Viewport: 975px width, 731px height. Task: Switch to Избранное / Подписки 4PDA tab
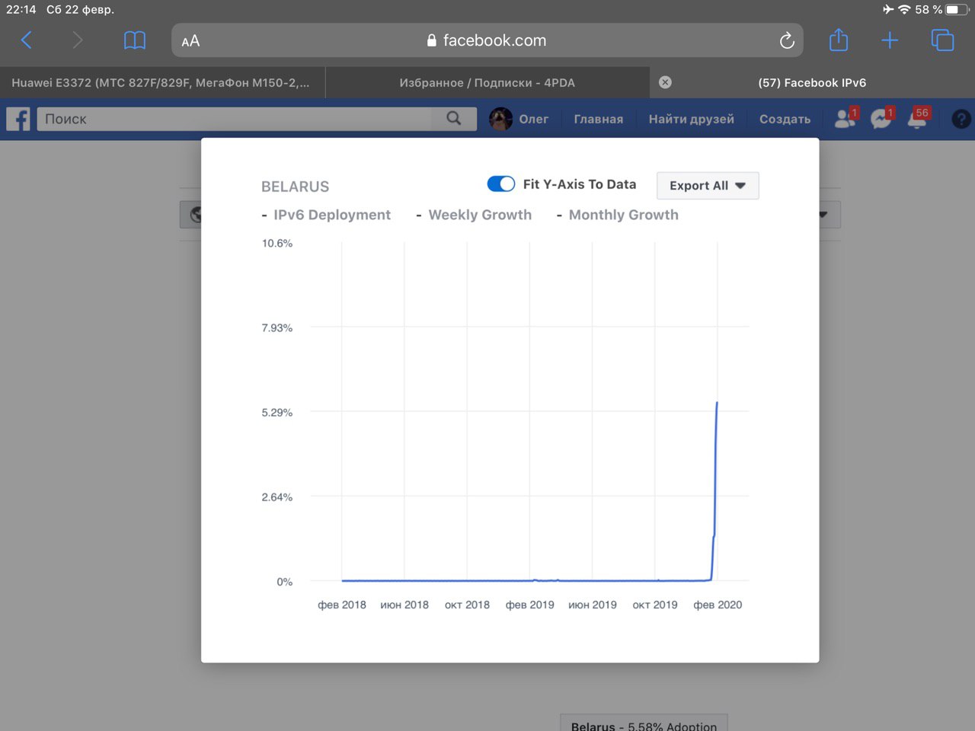pyautogui.click(x=487, y=82)
